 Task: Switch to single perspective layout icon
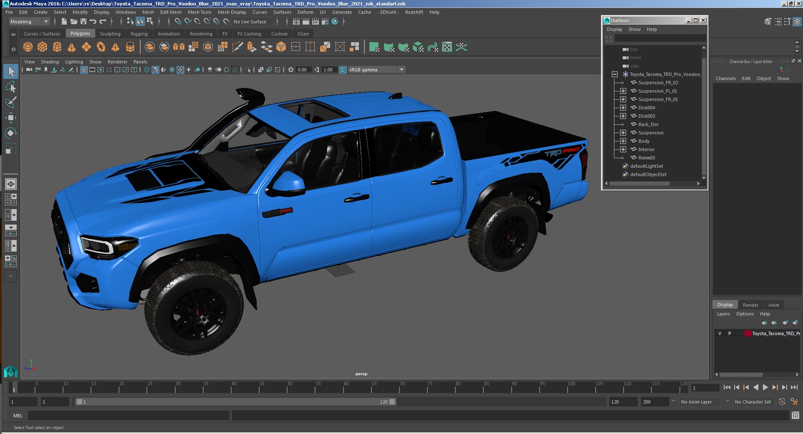(11, 184)
